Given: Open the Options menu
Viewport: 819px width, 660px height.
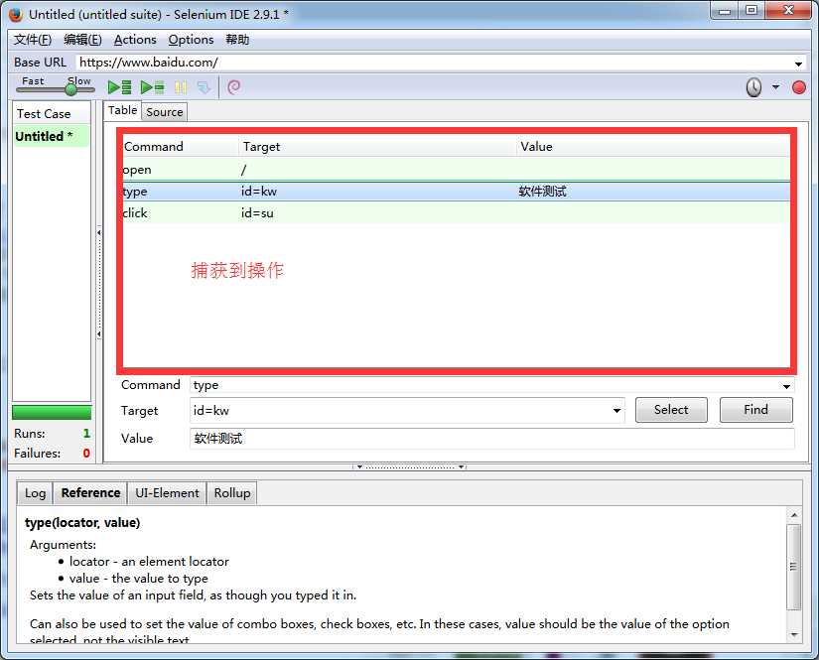Looking at the screenshot, I should point(191,40).
